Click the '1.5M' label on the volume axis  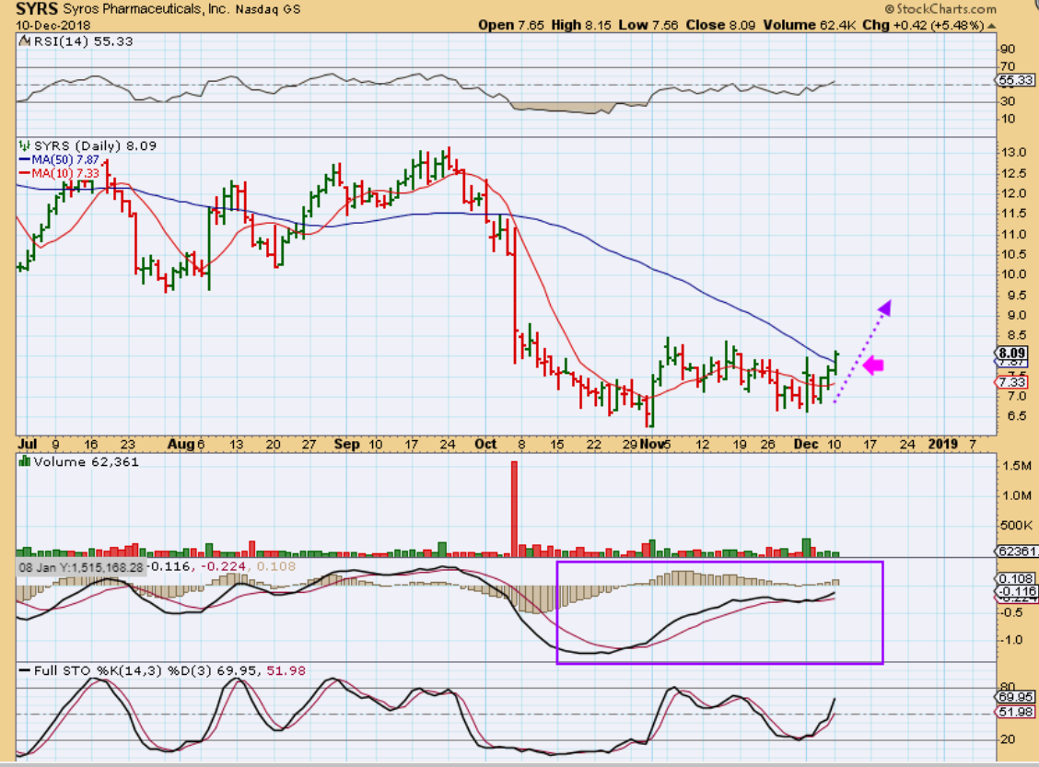tap(1017, 466)
